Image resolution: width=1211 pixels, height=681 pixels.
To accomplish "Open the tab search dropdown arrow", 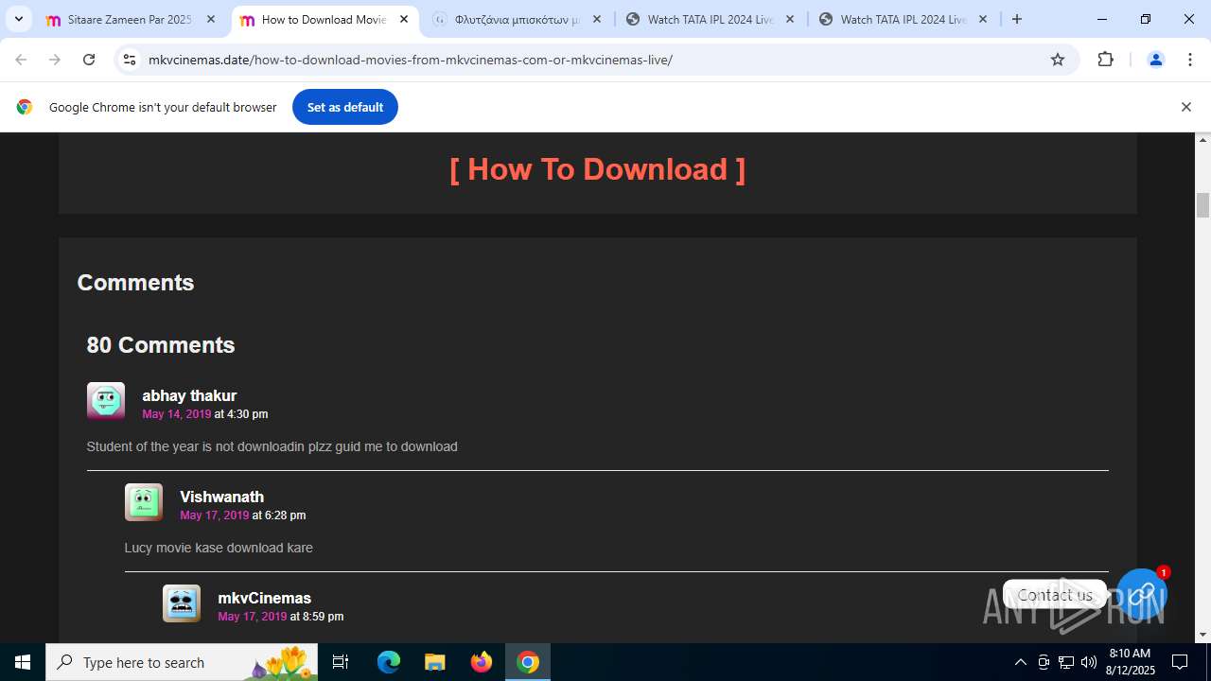I will (18, 19).
